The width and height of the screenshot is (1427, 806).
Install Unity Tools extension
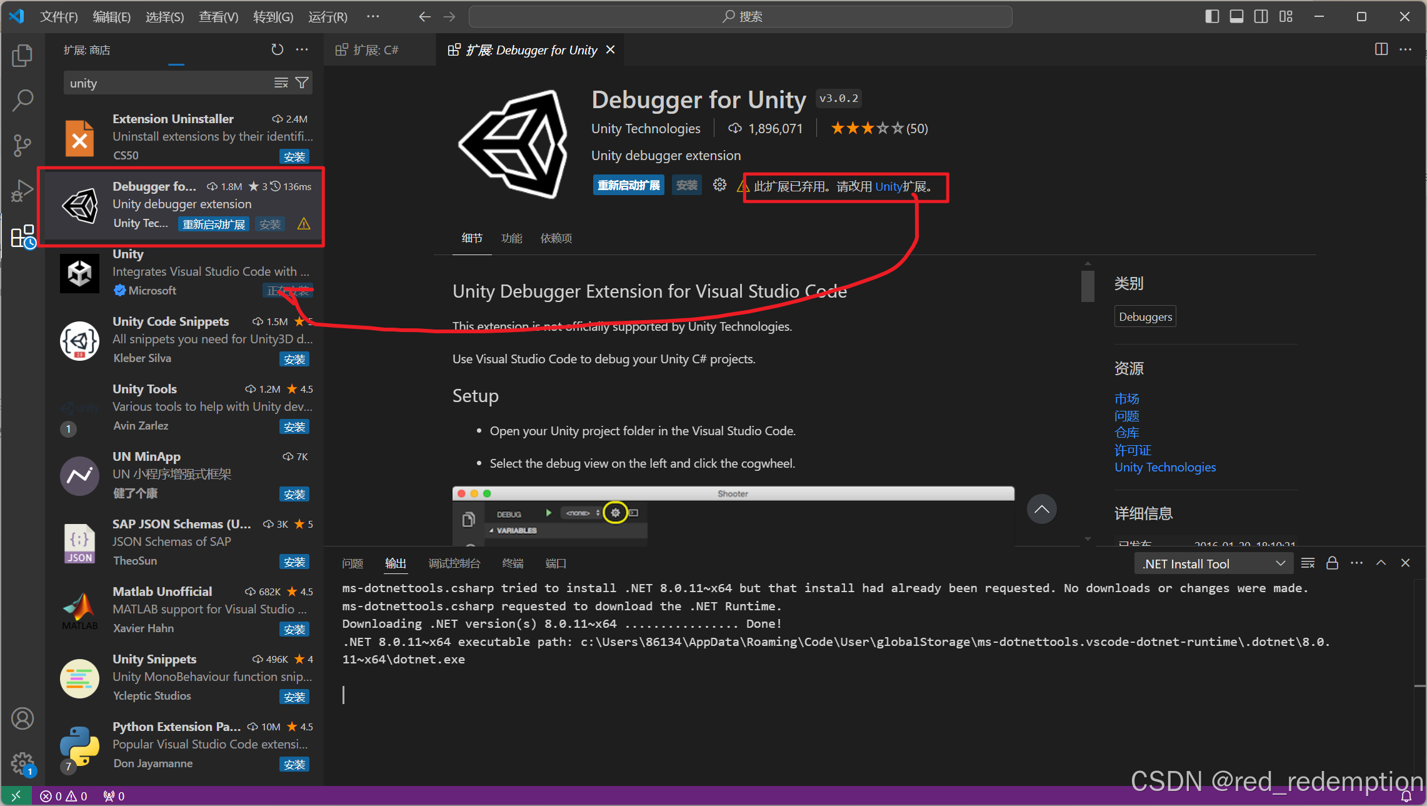[294, 426]
